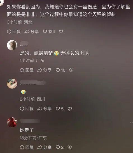Tap the broken heart on 她走了 comment
133x153 pixels.
point(70,147)
